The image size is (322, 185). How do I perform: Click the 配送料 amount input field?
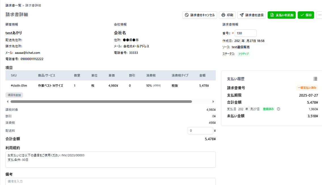click(200, 131)
